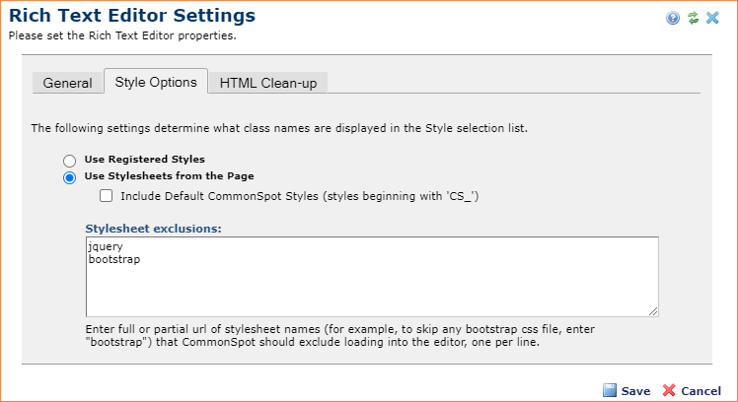Click the green refresh arrows icon
The image size is (738, 402).
[x=693, y=18]
